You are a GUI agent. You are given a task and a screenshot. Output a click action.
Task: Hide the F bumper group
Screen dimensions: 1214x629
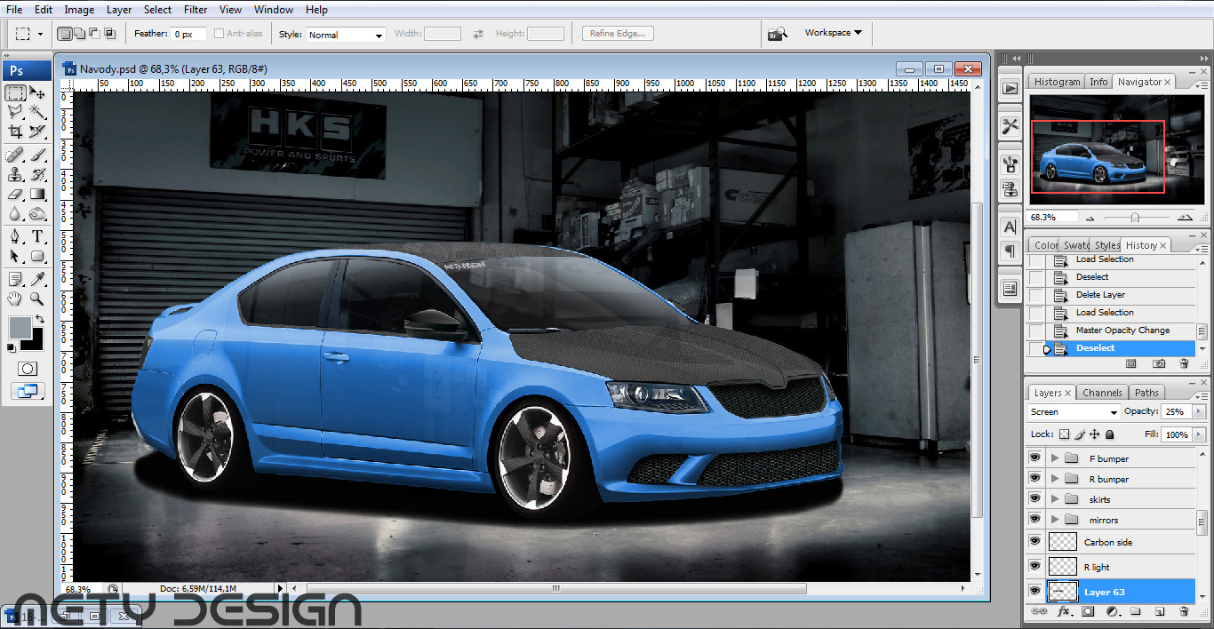1034,458
